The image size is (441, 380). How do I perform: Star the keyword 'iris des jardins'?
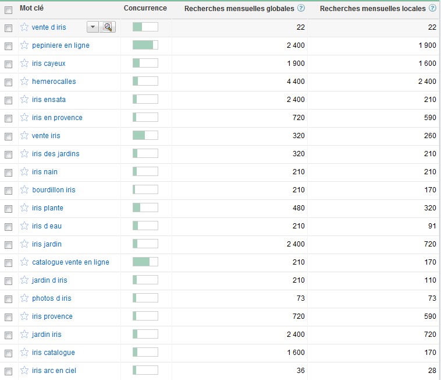click(x=24, y=153)
